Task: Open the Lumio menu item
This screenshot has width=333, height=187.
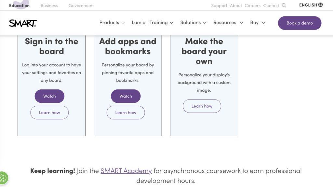Action: click(139, 22)
